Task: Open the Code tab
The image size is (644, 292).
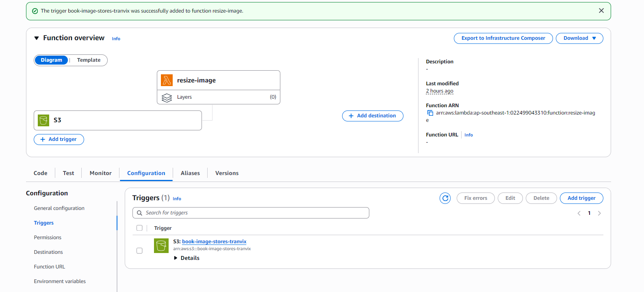Action: point(41,173)
